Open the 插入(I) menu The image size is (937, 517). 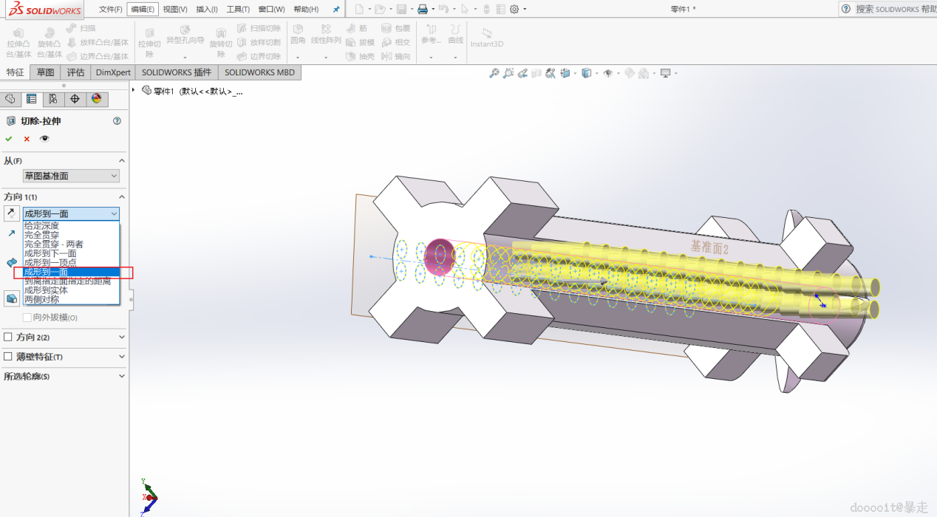coord(208,9)
